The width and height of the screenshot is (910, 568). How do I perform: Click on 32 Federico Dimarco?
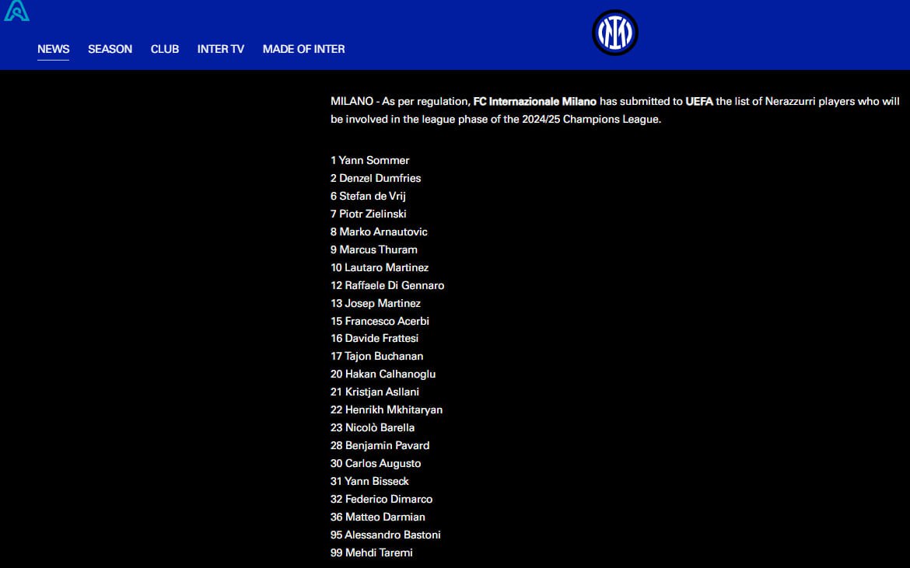coord(381,499)
